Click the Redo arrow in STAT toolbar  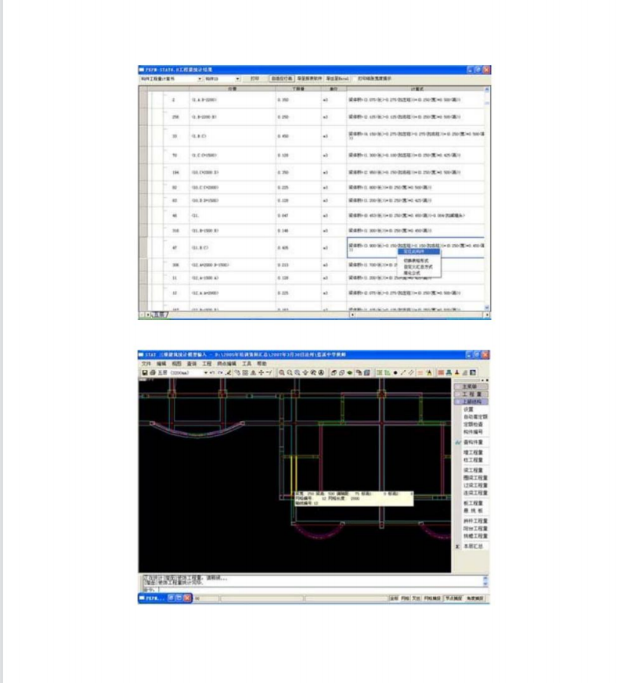pyautogui.click(x=220, y=372)
